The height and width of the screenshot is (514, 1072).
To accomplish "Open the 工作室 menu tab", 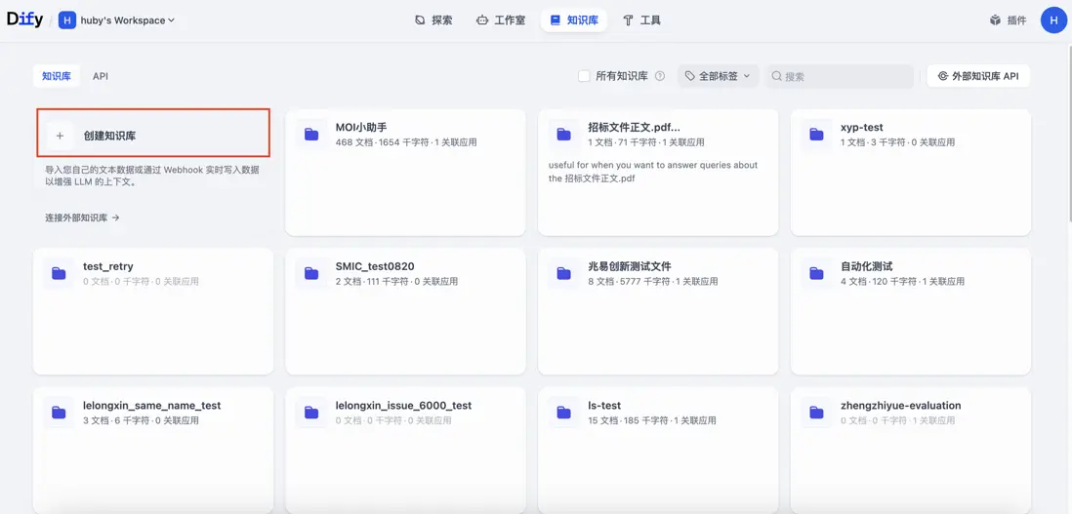I will (x=501, y=20).
